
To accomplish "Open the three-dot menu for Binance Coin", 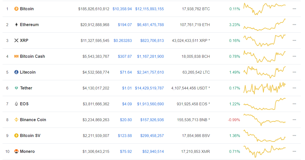I will point(294,120).
